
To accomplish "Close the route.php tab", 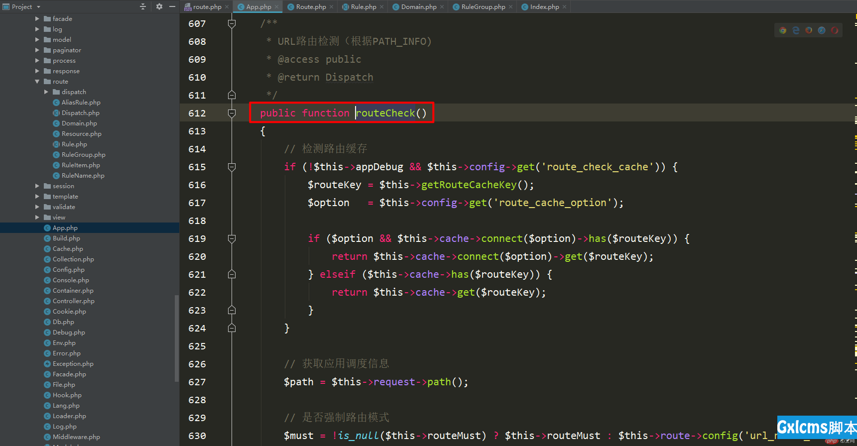I will (227, 7).
